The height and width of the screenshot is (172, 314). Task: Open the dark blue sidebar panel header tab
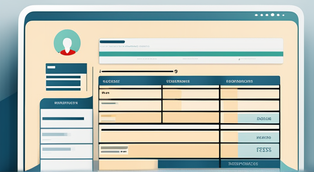(66, 103)
